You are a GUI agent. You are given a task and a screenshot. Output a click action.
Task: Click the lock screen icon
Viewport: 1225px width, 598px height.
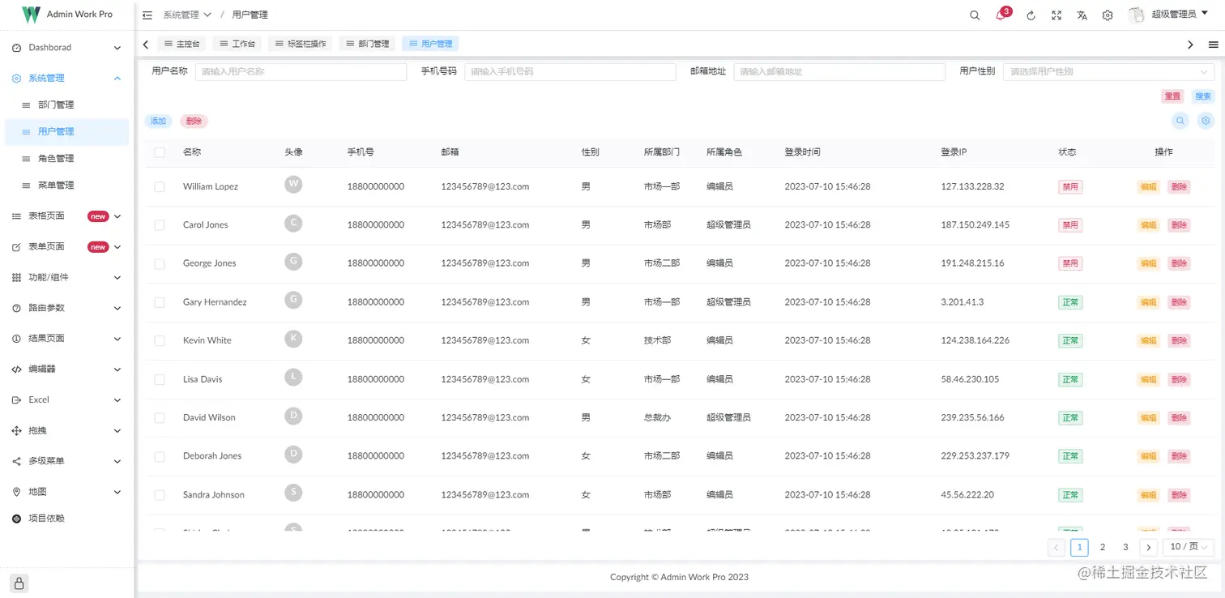click(19, 583)
